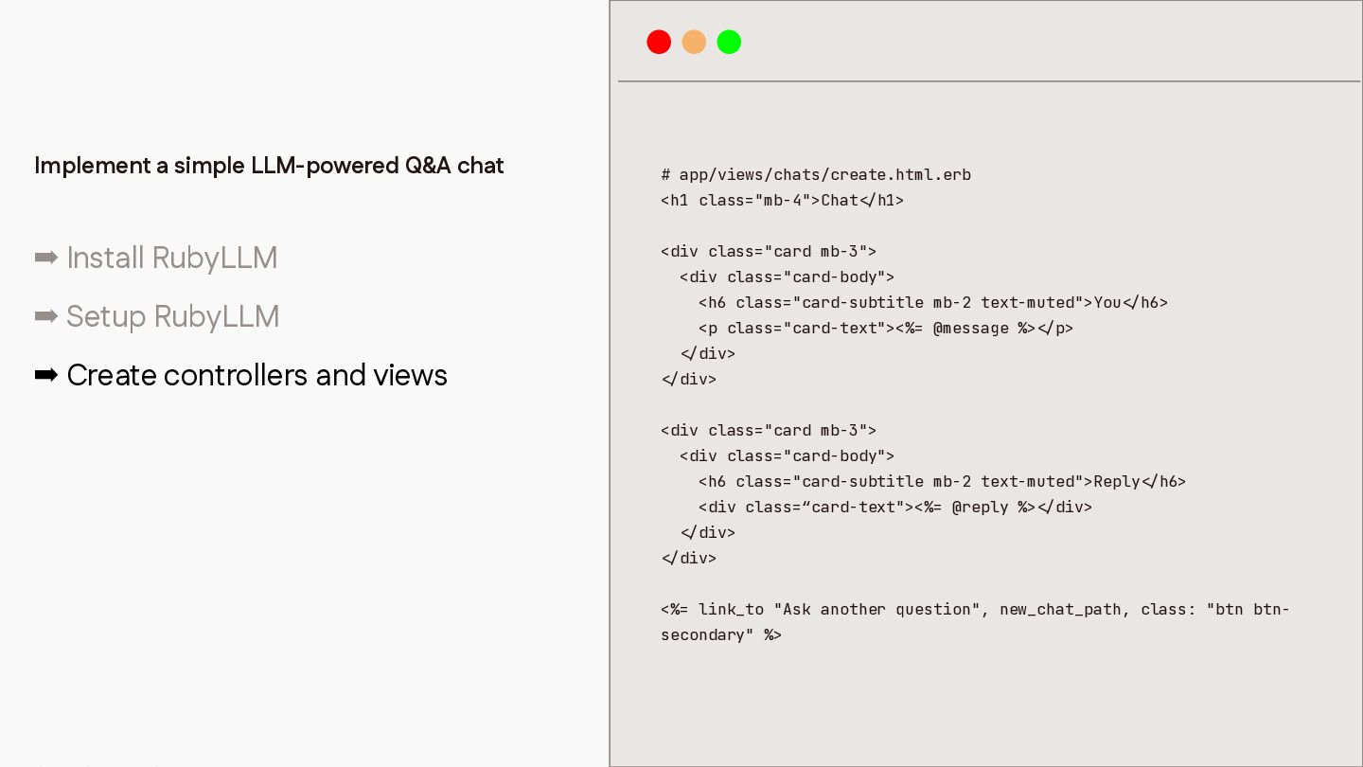This screenshot has width=1363, height=767.
Task: Click the first div class card mb-3 line
Action: point(769,251)
